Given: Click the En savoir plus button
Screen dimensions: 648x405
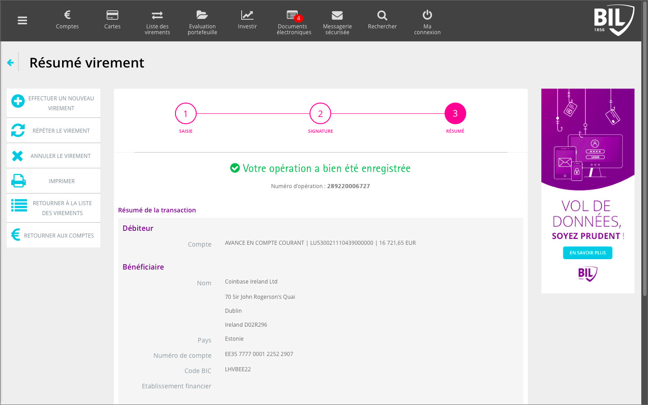Looking at the screenshot, I should tap(587, 253).
